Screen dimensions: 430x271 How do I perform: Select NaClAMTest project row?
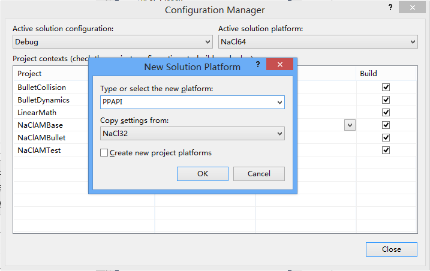pos(39,150)
